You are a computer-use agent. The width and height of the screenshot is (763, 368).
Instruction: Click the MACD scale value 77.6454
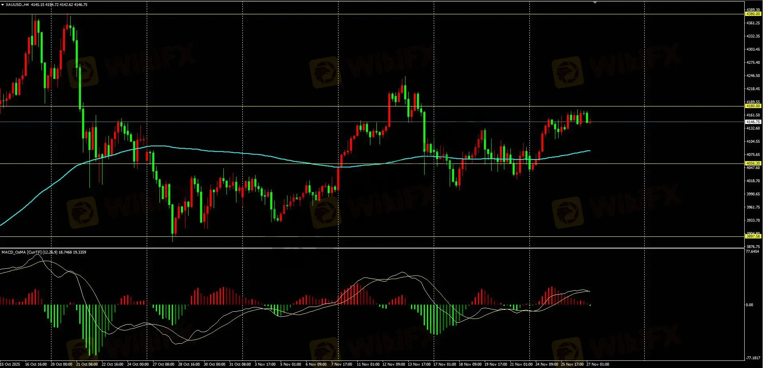click(752, 252)
